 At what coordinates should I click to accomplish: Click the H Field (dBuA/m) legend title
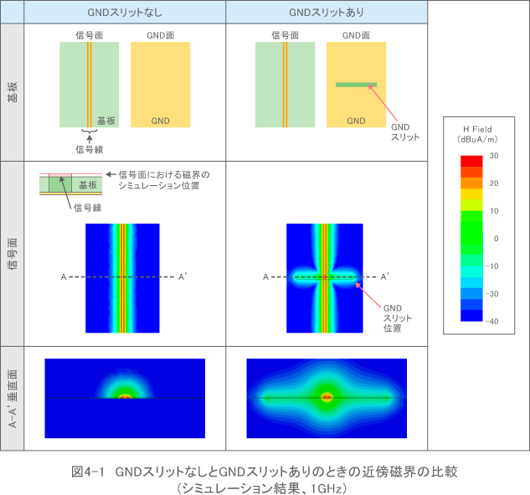click(x=477, y=134)
